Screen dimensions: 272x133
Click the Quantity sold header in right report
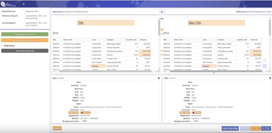click(243, 40)
